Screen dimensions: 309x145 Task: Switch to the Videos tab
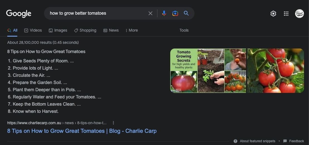[x=33, y=30]
